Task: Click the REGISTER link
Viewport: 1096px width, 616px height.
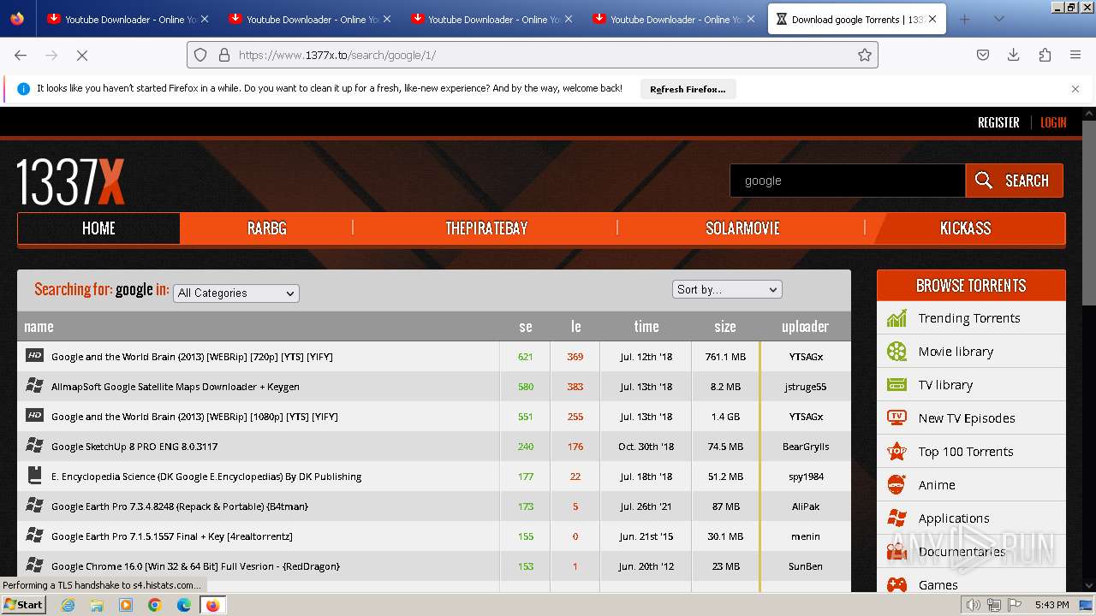Action: [998, 122]
